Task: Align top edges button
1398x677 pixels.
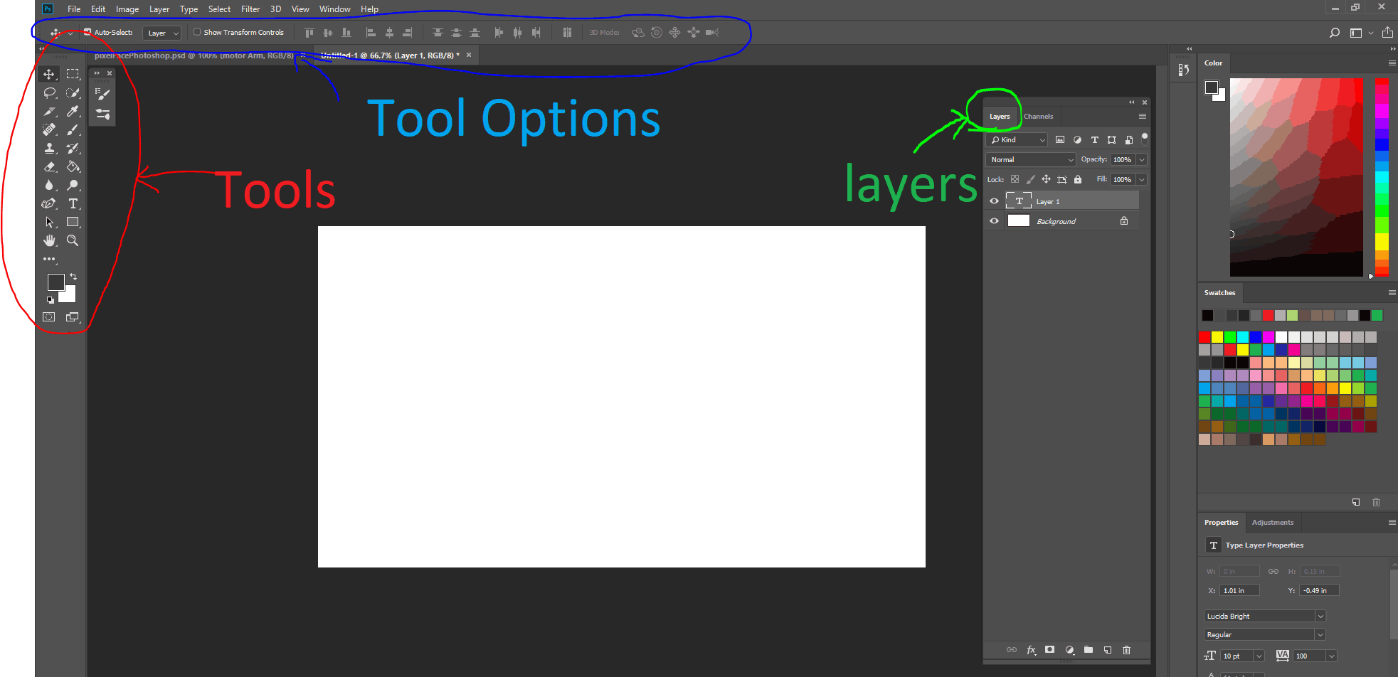Action: (x=309, y=33)
